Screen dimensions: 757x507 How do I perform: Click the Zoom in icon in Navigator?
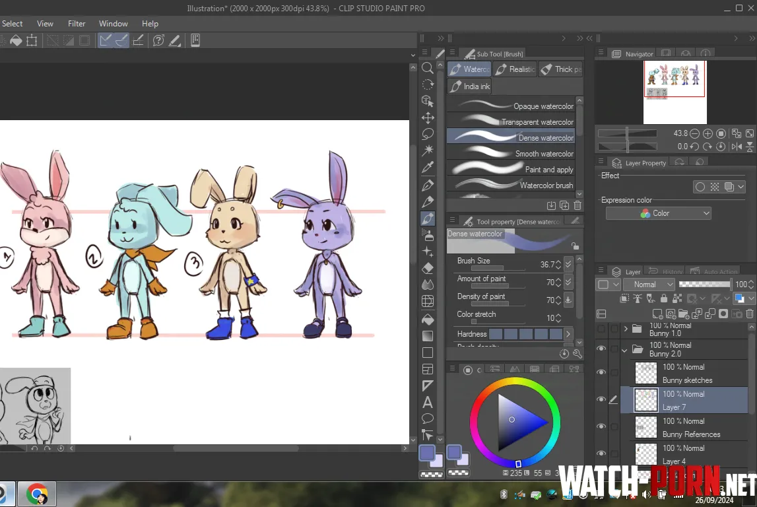coord(708,133)
